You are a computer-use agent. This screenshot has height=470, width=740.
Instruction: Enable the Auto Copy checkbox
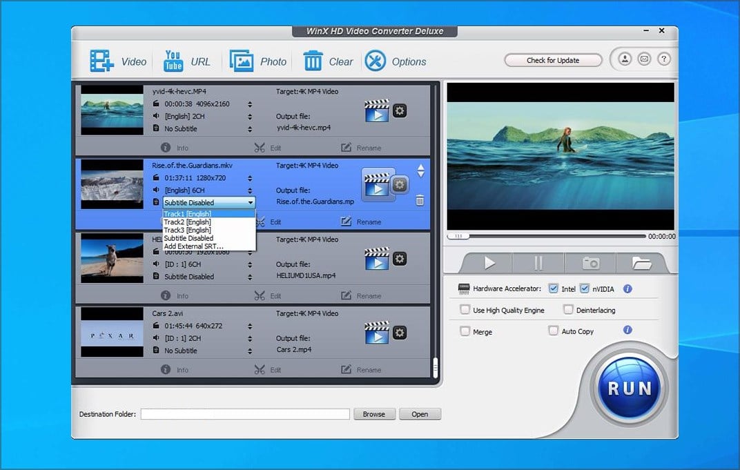pyautogui.click(x=553, y=331)
